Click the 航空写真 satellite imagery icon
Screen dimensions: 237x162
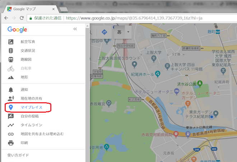click(11, 42)
